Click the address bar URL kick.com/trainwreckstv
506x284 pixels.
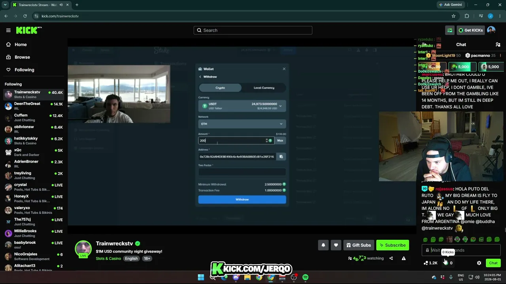(60, 16)
